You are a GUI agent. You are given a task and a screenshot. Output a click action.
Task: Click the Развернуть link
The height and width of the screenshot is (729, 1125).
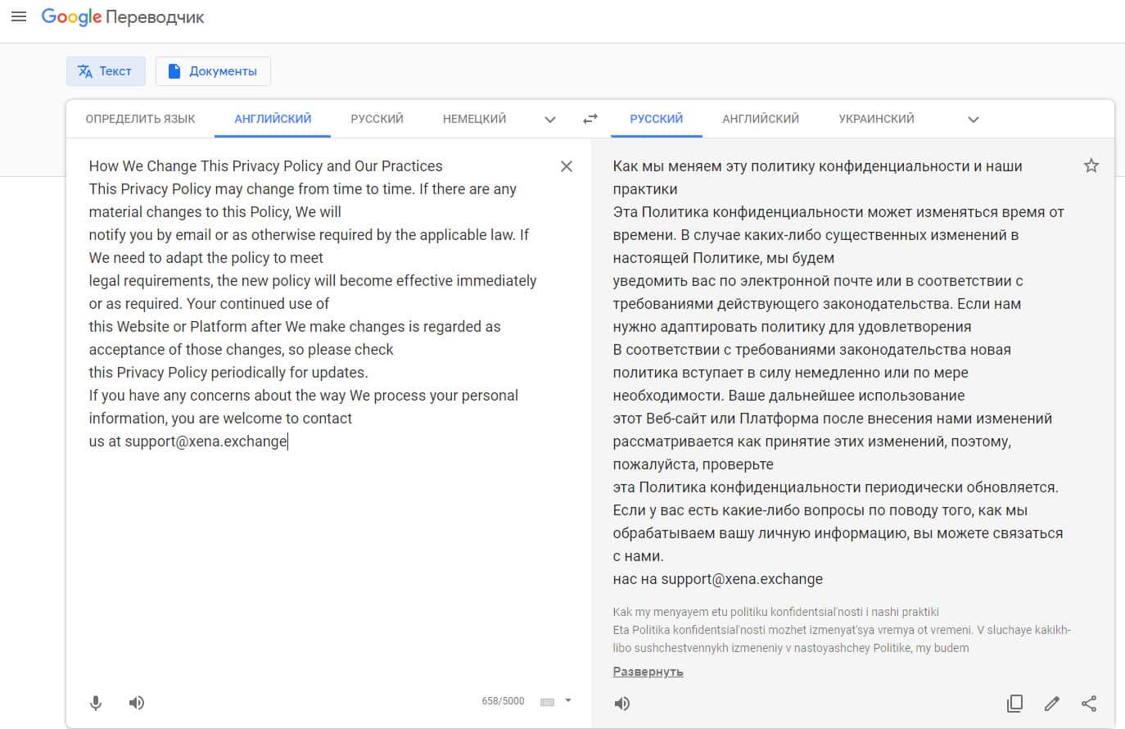pyautogui.click(x=648, y=672)
